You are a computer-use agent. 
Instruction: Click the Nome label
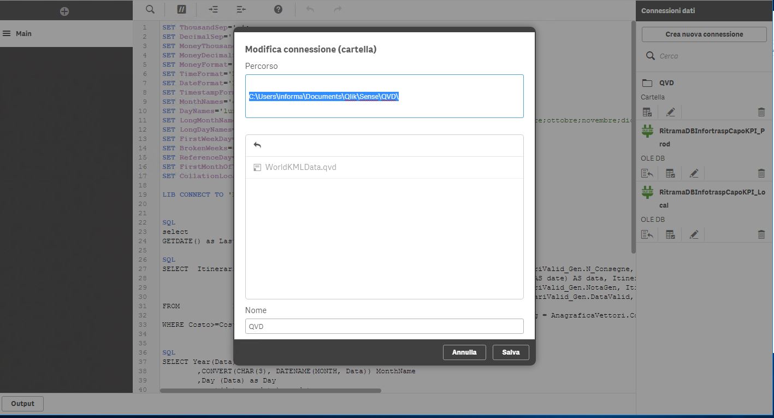(256, 310)
